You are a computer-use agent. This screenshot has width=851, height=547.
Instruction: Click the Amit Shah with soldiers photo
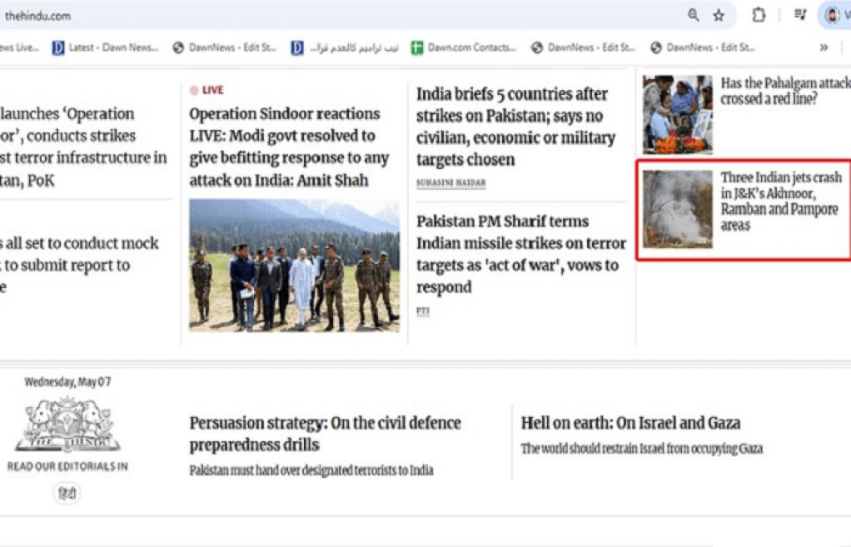point(294,266)
